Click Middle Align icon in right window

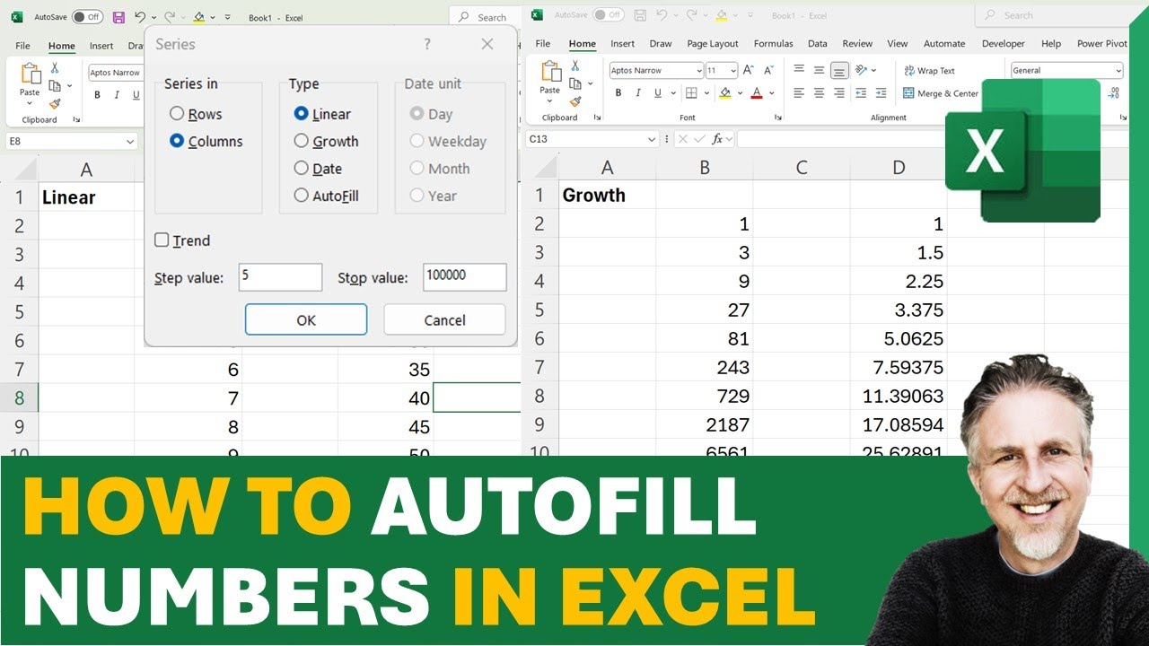coord(819,70)
